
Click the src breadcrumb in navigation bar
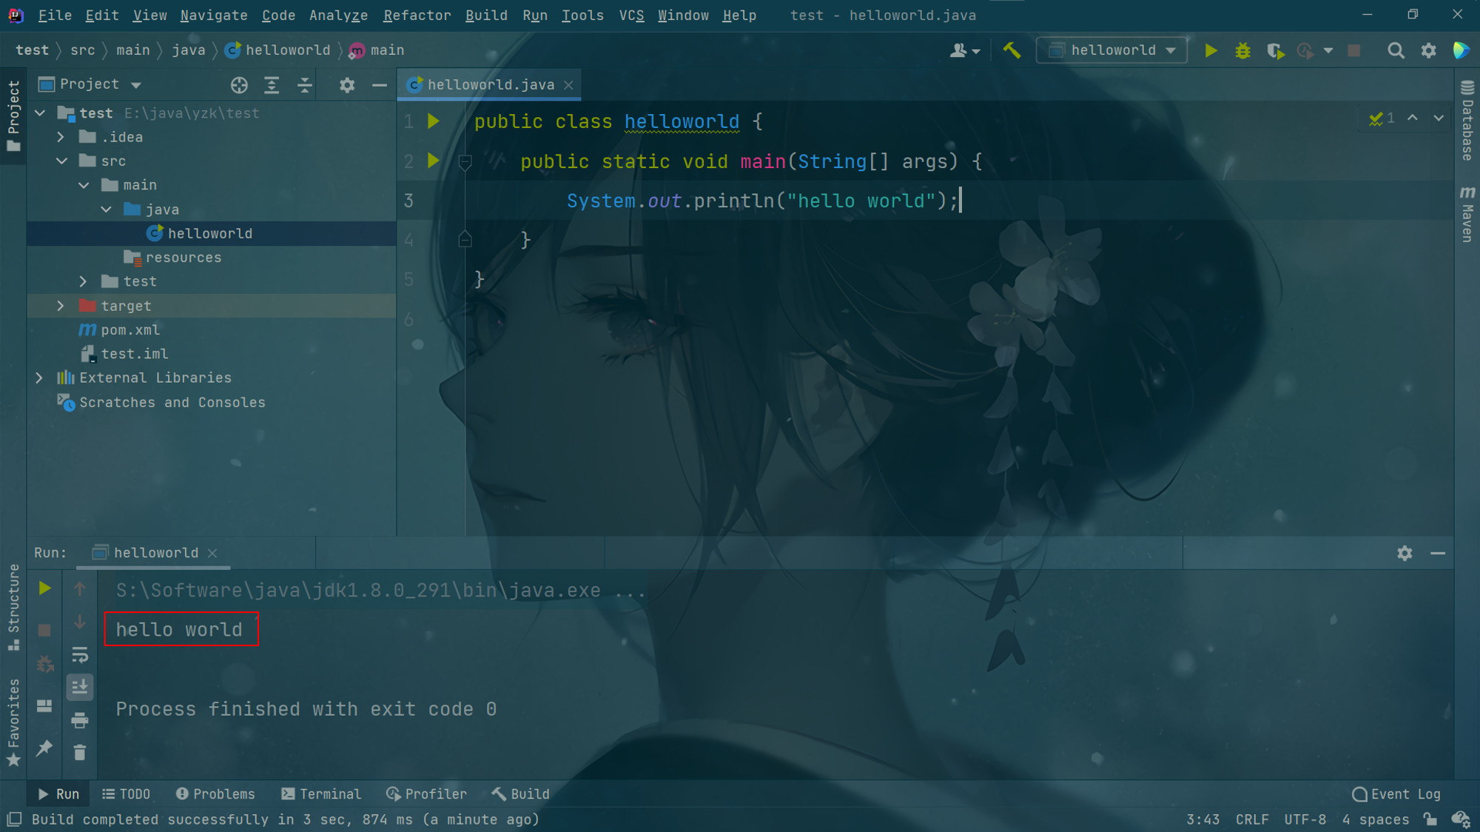click(x=83, y=50)
